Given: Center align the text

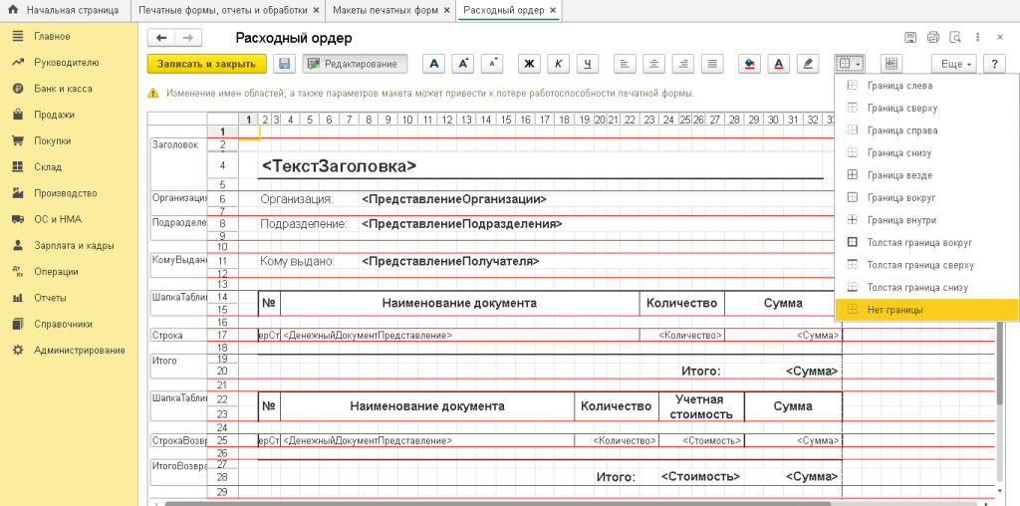Looking at the screenshot, I should pyautogui.click(x=653, y=64).
